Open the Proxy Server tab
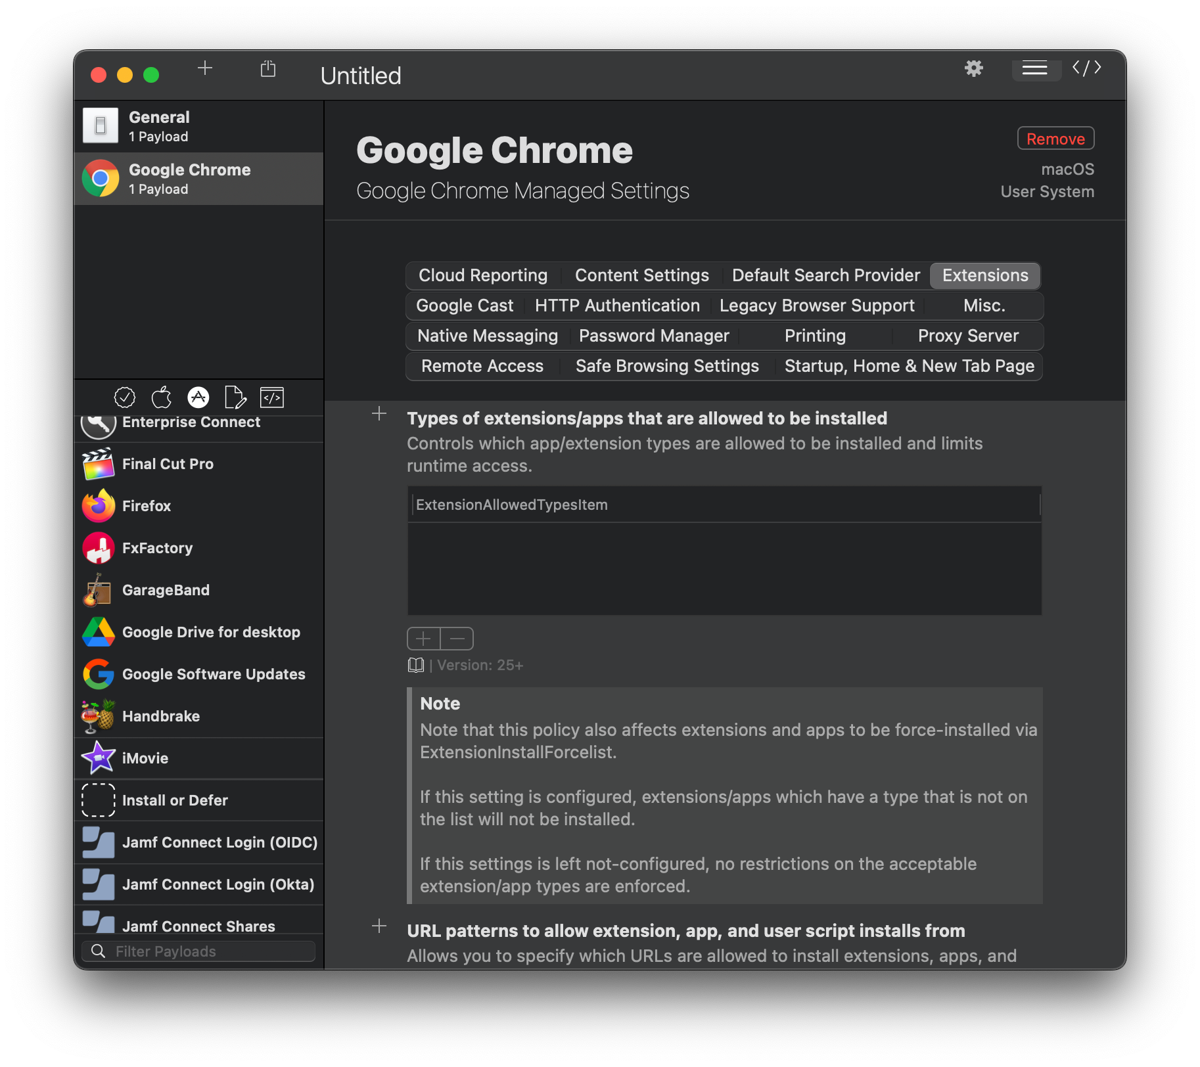The width and height of the screenshot is (1200, 1067). tap(968, 336)
